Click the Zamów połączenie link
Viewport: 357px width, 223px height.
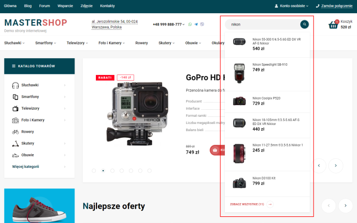pos(337,6)
